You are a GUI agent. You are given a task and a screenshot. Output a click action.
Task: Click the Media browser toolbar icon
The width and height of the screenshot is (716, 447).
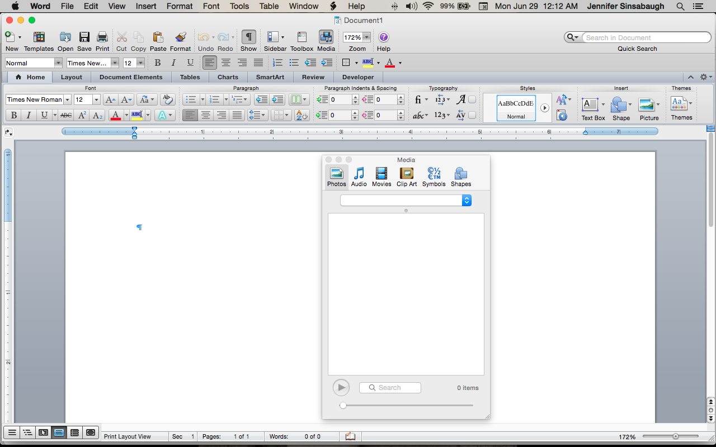coord(326,37)
